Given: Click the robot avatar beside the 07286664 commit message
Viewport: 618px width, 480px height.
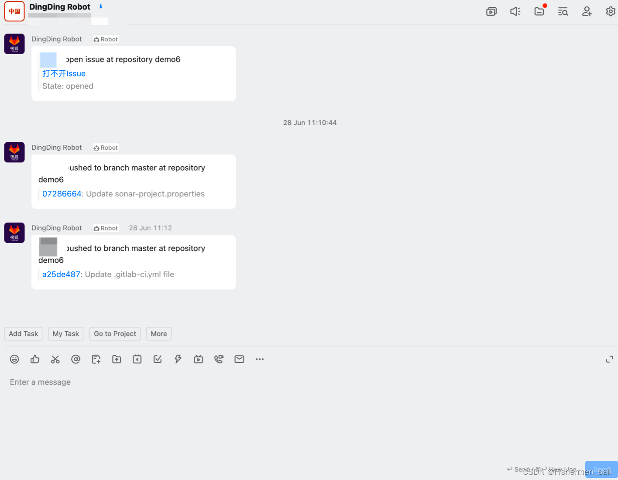Looking at the screenshot, I should pos(14,152).
